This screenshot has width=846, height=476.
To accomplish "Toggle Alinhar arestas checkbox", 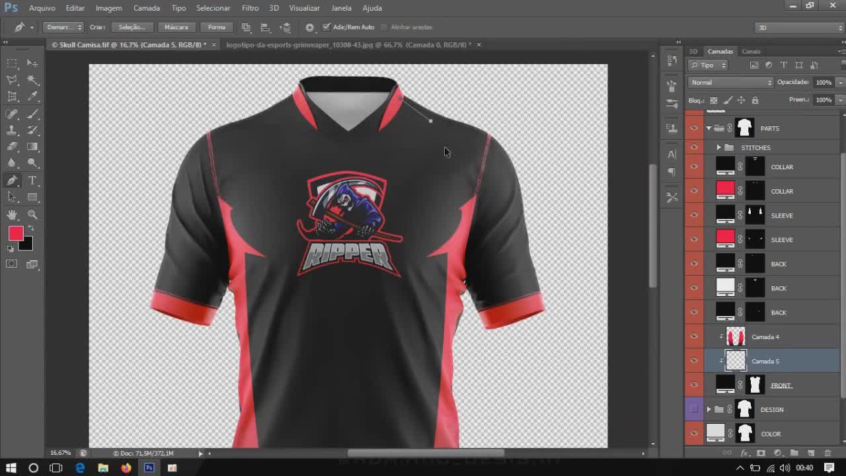I will 384,27.
